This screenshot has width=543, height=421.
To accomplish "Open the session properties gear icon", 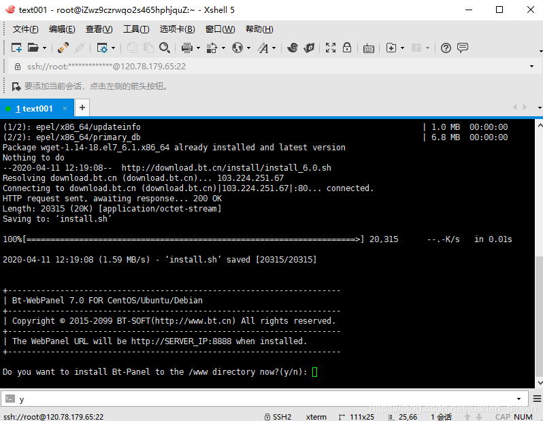I will [102, 48].
